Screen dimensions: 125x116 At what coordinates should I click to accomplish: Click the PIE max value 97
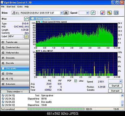(x=50, y=87)
